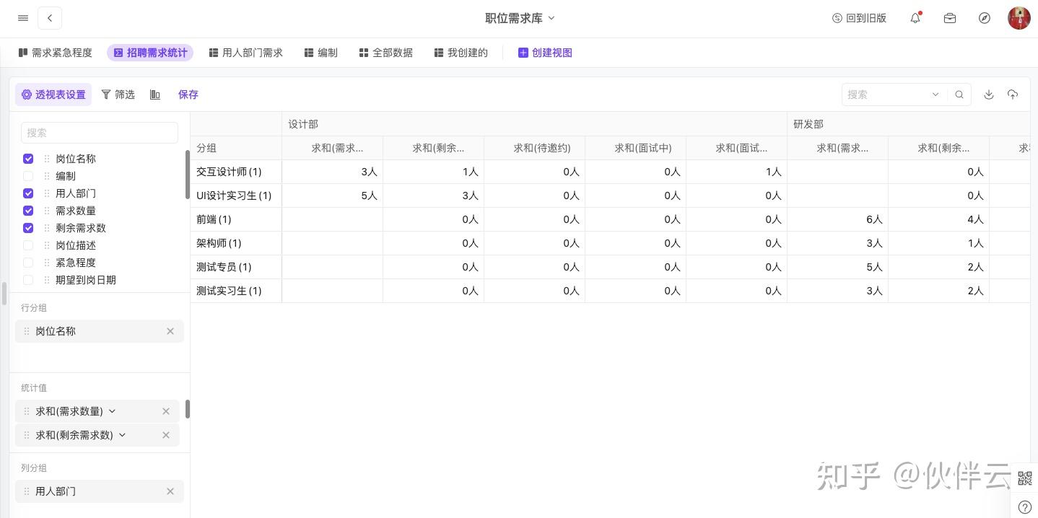Click the download export icon

pyautogui.click(x=989, y=95)
